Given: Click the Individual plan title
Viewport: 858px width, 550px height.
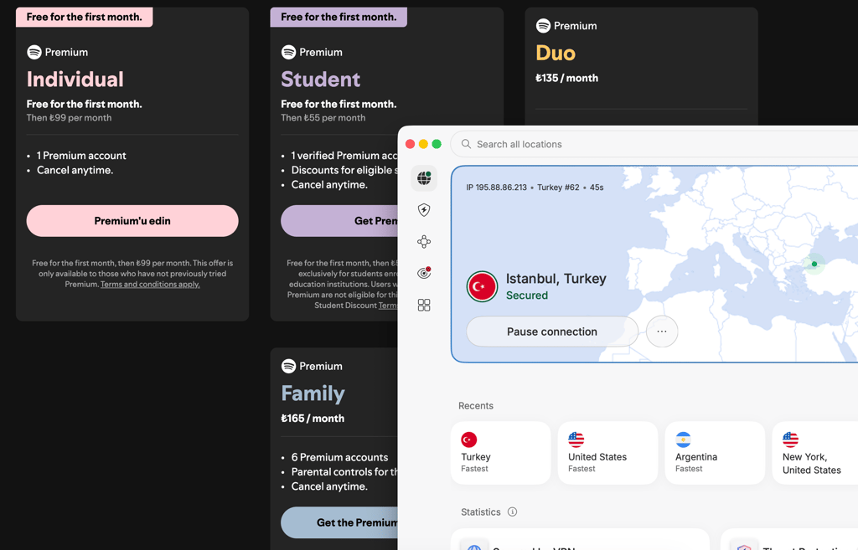Looking at the screenshot, I should [x=75, y=80].
